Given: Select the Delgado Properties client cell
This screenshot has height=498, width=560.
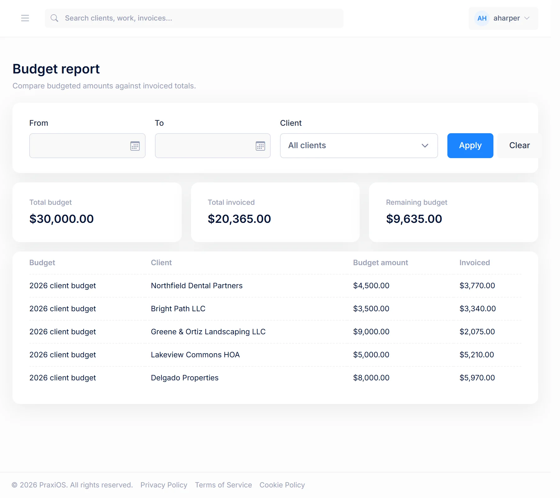Looking at the screenshot, I should point(185,378).
